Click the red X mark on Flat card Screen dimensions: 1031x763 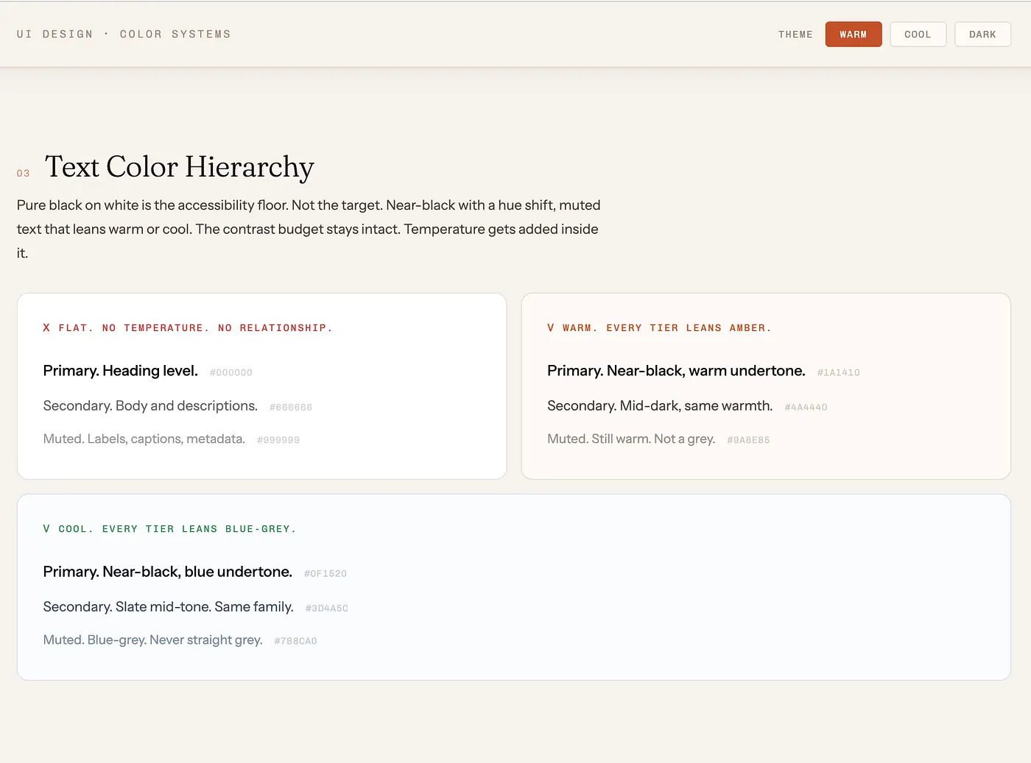tap(46, 328)
